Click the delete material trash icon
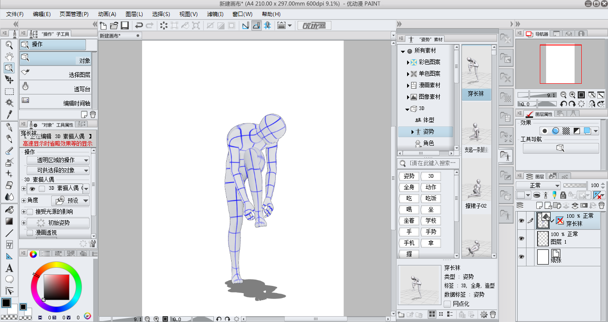 [493, 314]
